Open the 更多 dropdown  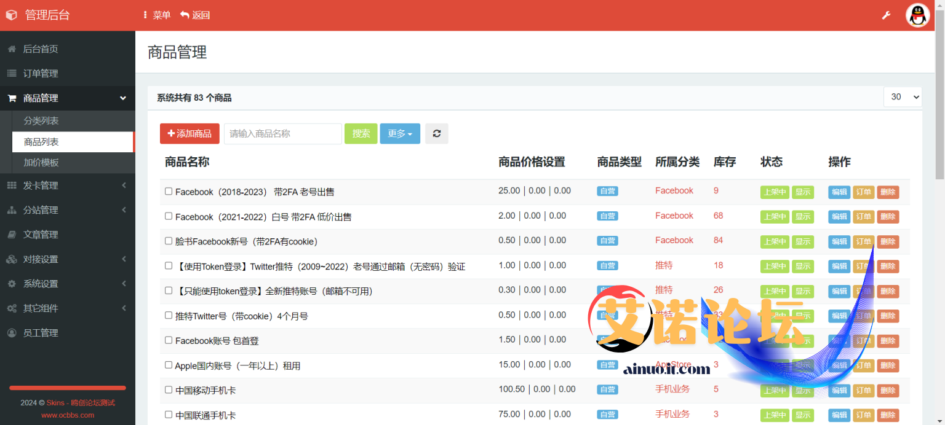(x=400, y=133)
